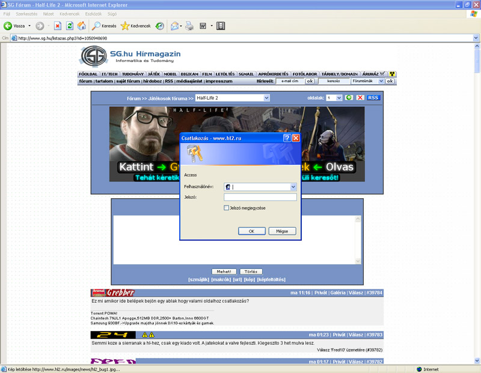Go to Home page via toolbar icon
The width and height of the screenshot is (481, 373).
click(x=81, y=26)
